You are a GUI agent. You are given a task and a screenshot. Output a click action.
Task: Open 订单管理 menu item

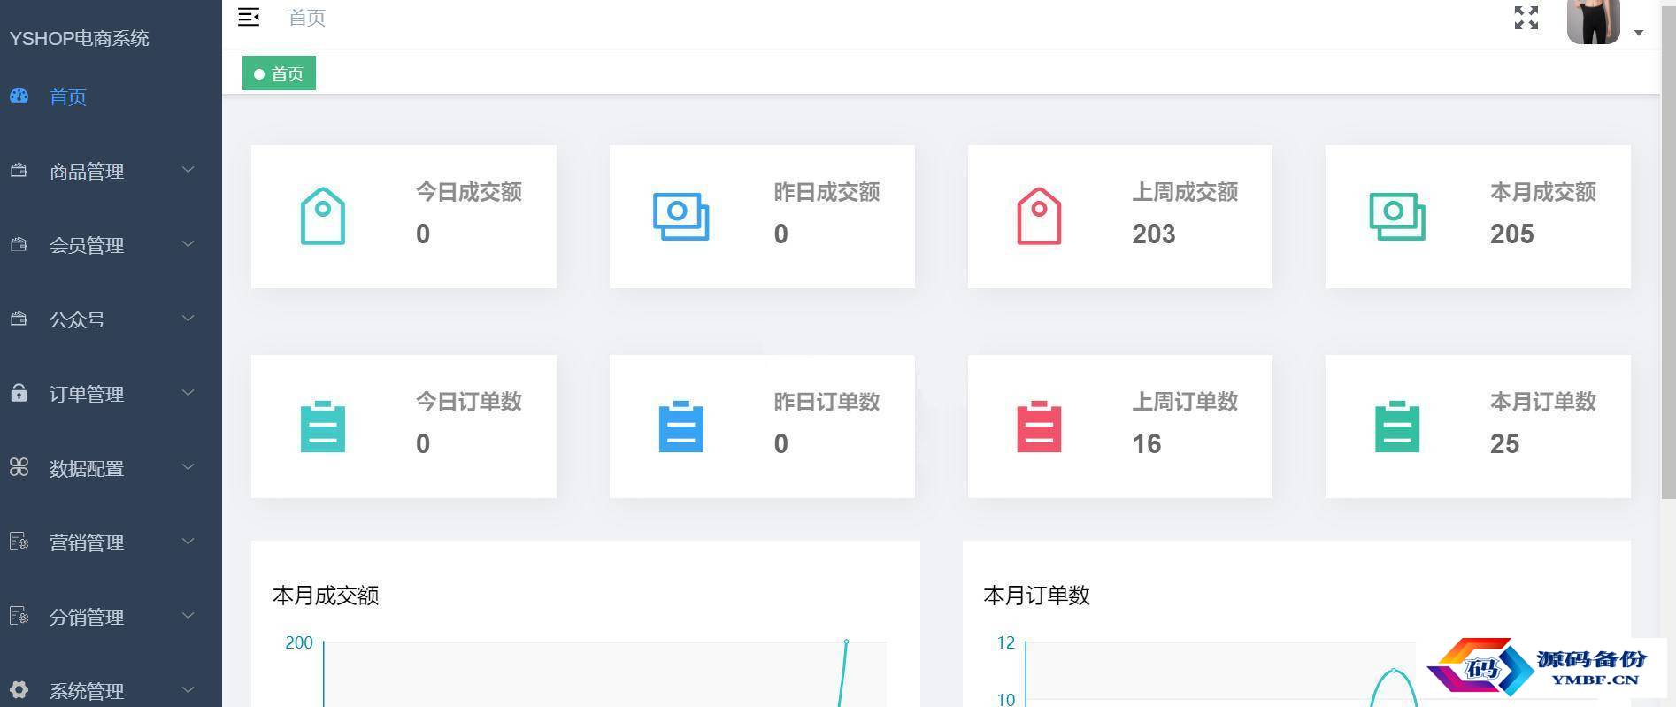tap(111, 394)
